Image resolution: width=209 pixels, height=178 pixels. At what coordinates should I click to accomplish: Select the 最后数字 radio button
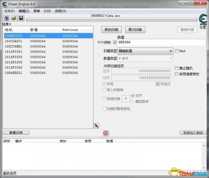(133, 102)
